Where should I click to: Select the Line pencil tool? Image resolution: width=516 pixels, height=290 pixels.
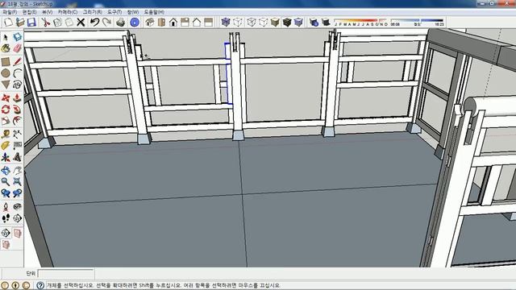(x=18, y=61)
